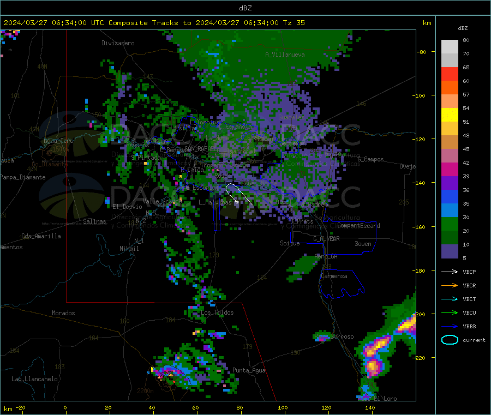Select the 20 dBZ green color swatch
The width and height of the screenshot is (491, 415).
tap(450, 224)
